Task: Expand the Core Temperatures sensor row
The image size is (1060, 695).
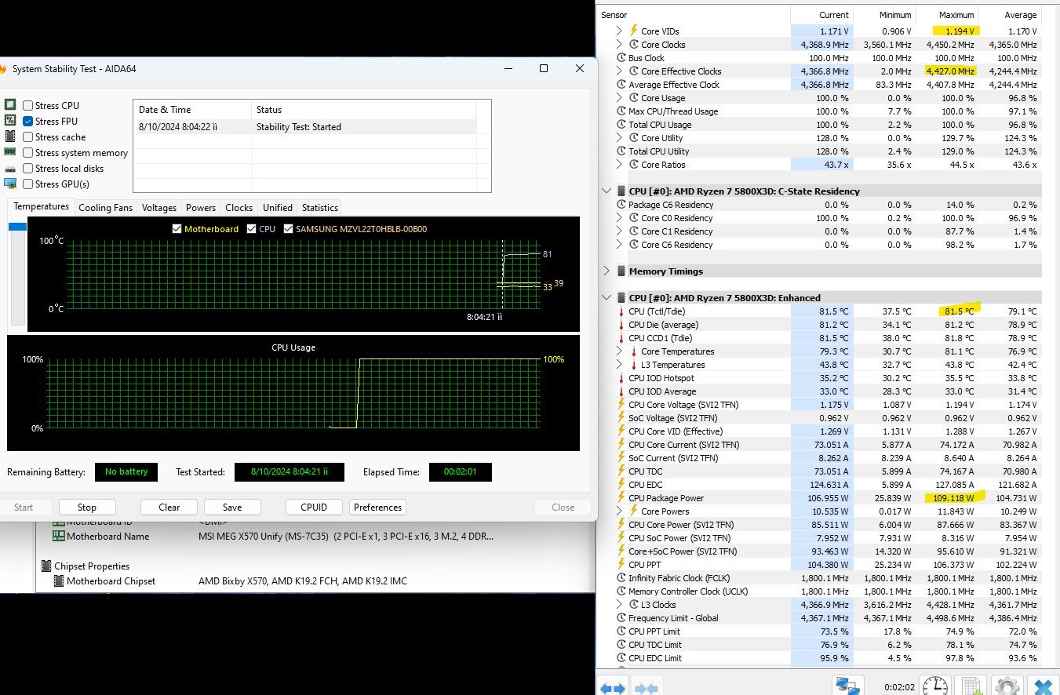Action: [x=619, y=351]
